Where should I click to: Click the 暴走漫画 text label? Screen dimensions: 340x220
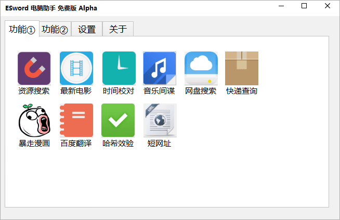34,144
